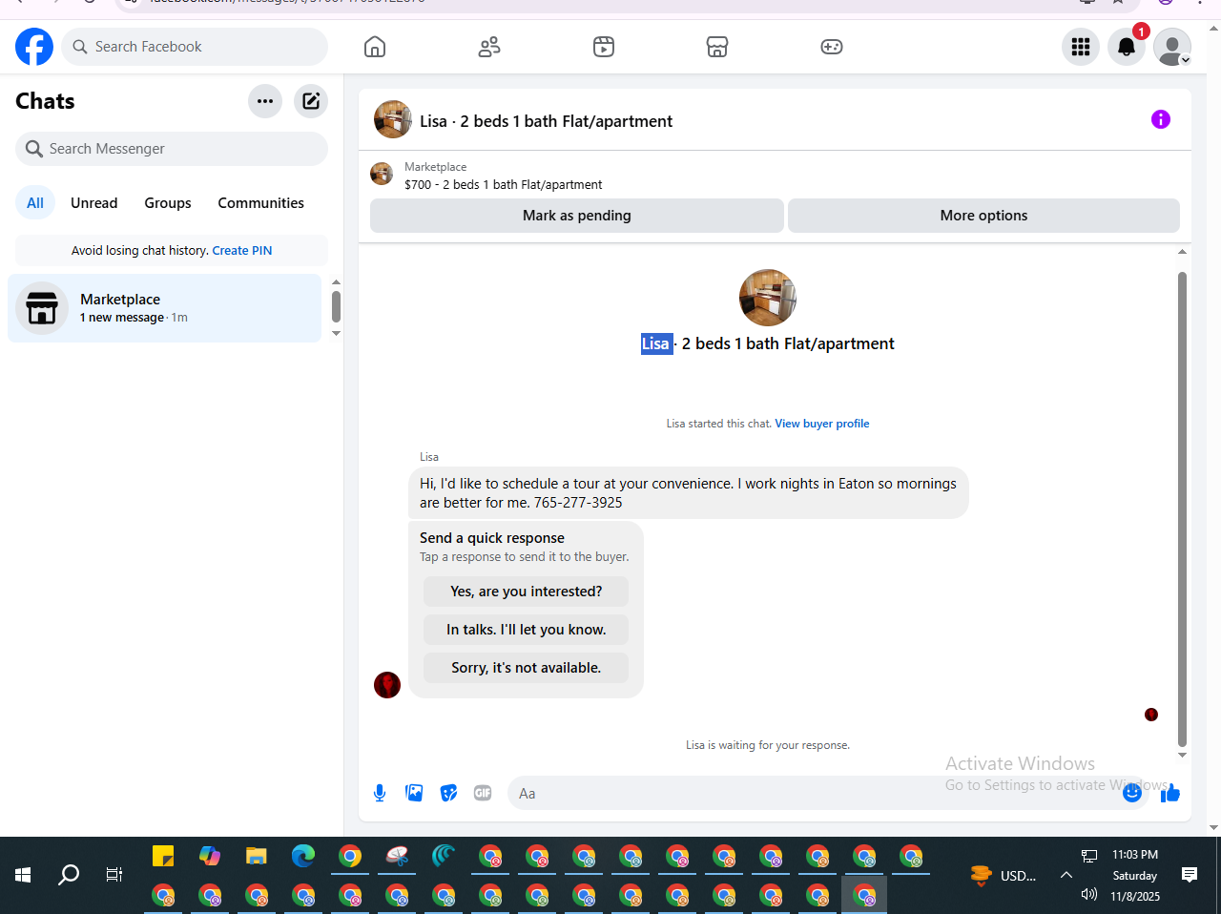Screen dimensions: 1221x914
Task: Send quick reply 'Yes, are you interested?'
Action: pos(527,592)
